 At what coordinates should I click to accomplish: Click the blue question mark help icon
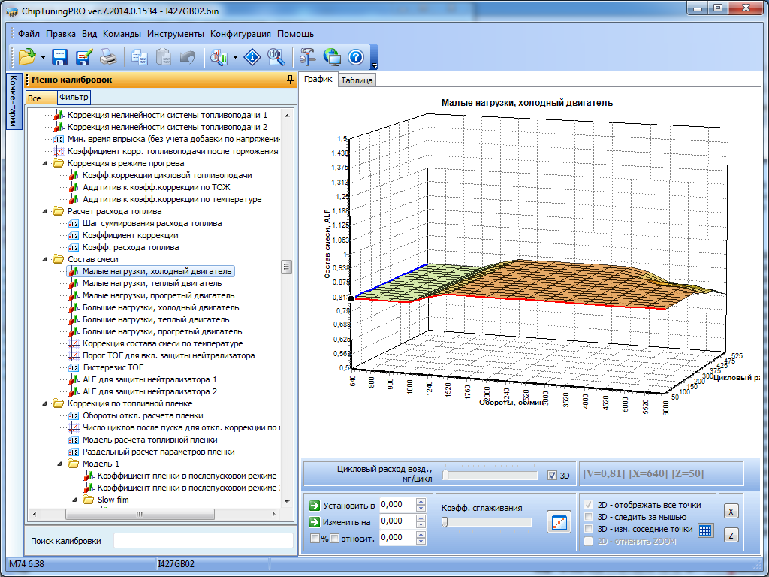(x=355, y=57)
